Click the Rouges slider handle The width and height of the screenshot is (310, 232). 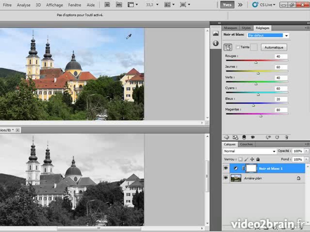click(x=256, y=63)
